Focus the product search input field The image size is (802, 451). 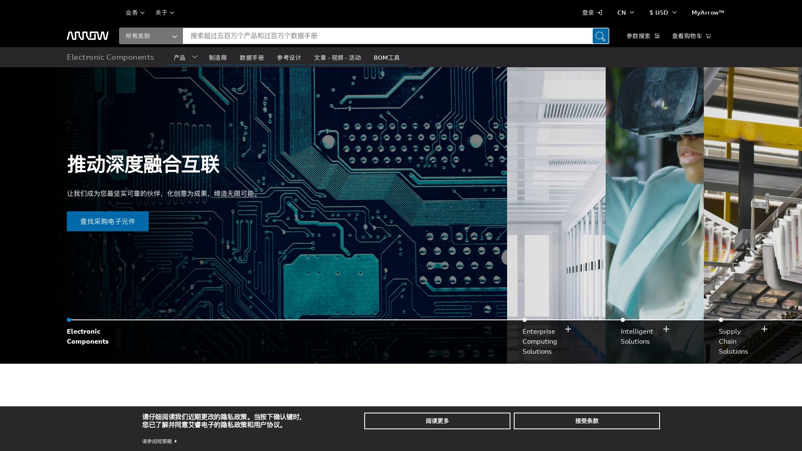(x=387, y=36)
